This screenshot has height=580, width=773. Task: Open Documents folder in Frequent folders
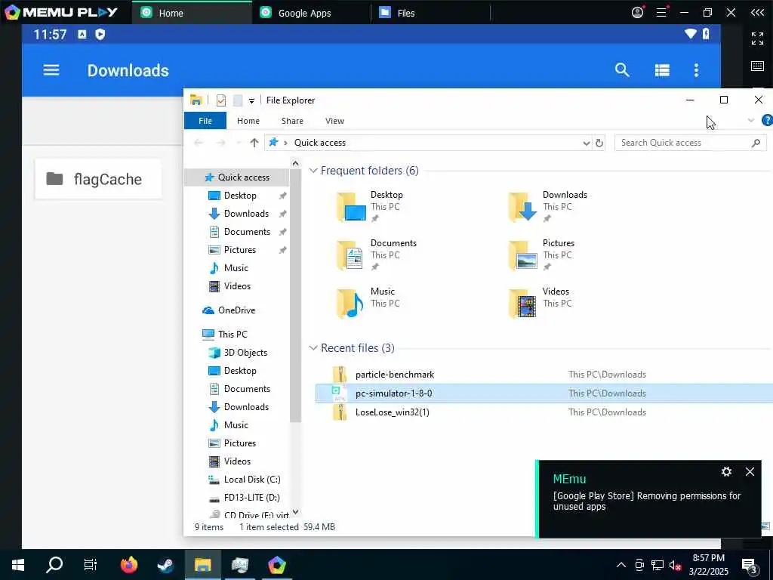pos(377,255)
